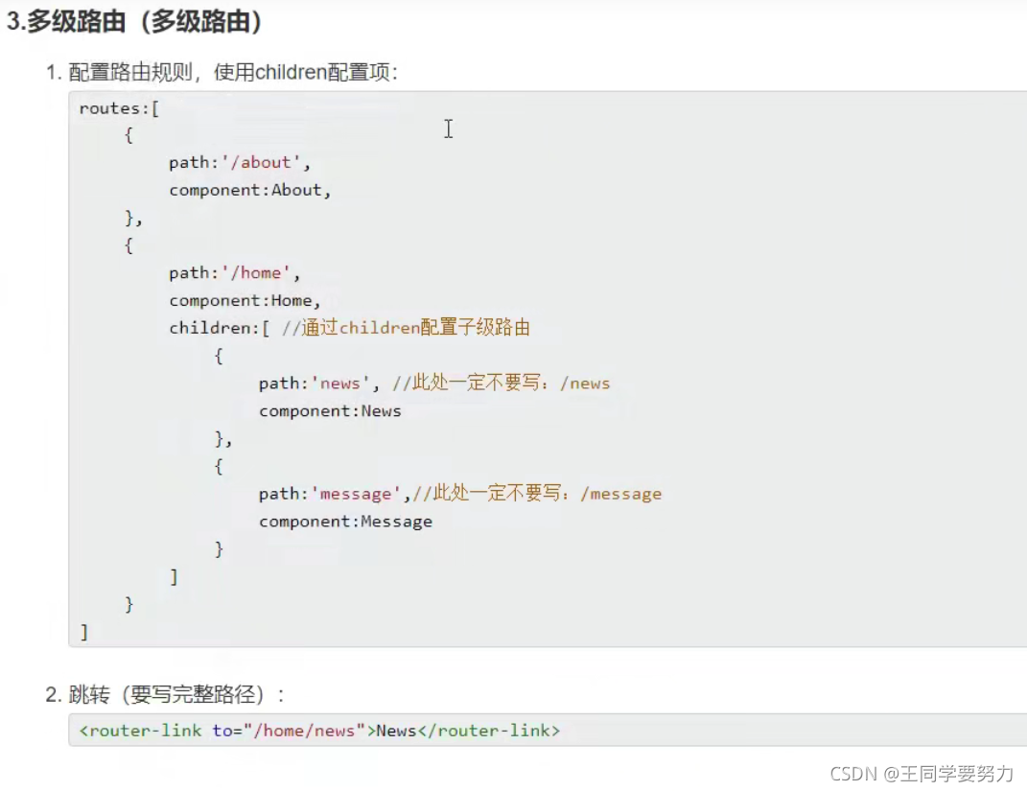Screen dimensions: 1027x791
Task: Click the comment '//此处一定不要写: /message'
Action: click(x=537, y=493)
